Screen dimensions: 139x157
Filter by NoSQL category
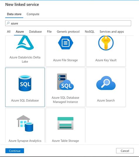click(89, 32)
